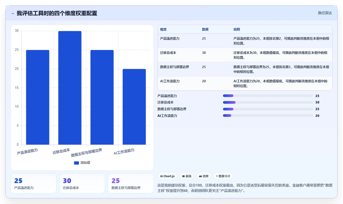Click the description saying 本组排名第3
The height and width of the screenshot is (204, 343).
pyautogui.click(x=281, y=69)
